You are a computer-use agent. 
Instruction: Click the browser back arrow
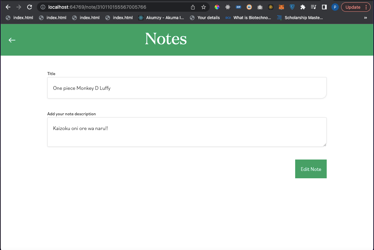pyautogui.click(x=8, y=7)
